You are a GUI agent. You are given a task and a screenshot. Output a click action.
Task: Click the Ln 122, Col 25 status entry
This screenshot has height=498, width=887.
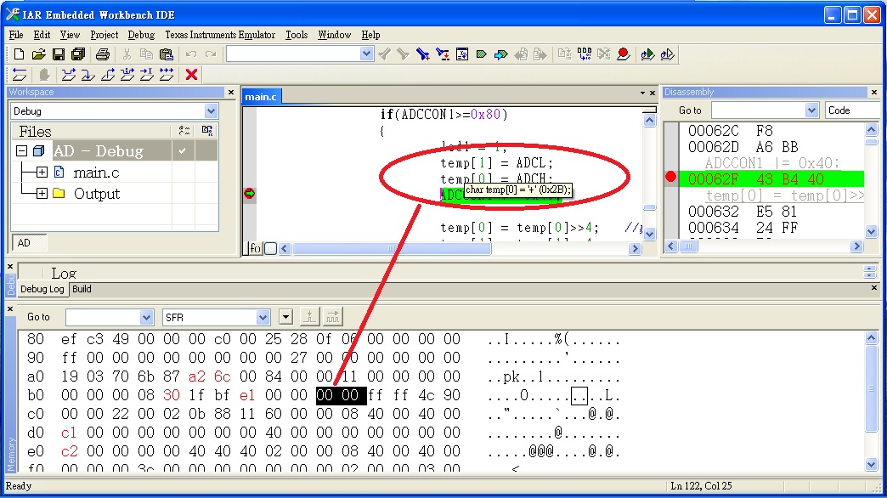click(702, 486)
